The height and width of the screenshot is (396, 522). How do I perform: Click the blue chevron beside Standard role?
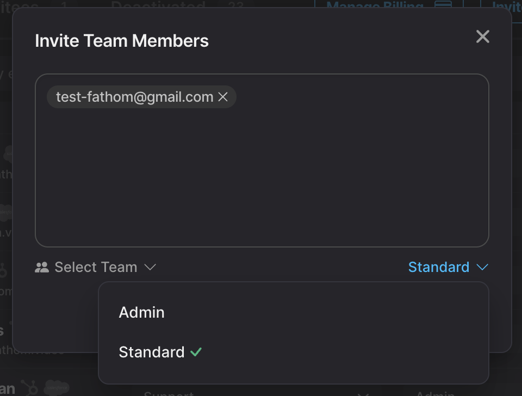(x=482, y=267)
